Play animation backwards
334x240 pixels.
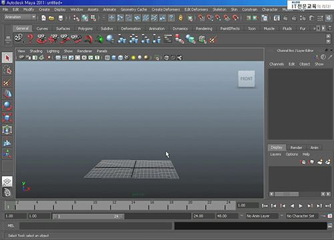point(292,206)
